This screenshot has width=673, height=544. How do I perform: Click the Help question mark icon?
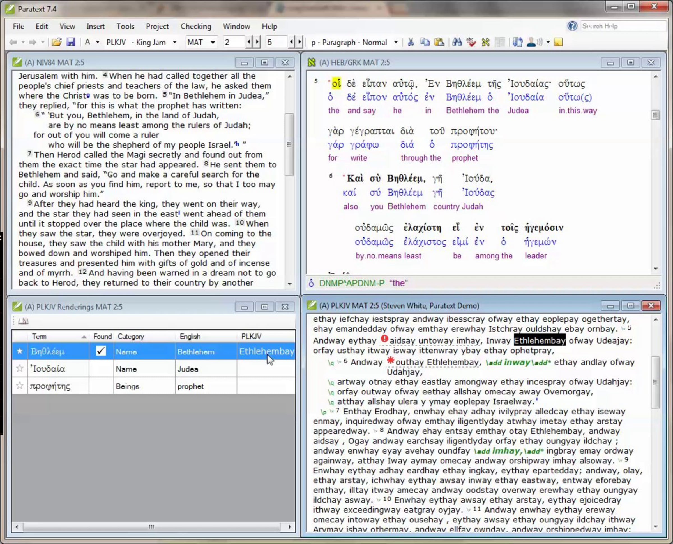pyautogui.click(x=572, y=26)
